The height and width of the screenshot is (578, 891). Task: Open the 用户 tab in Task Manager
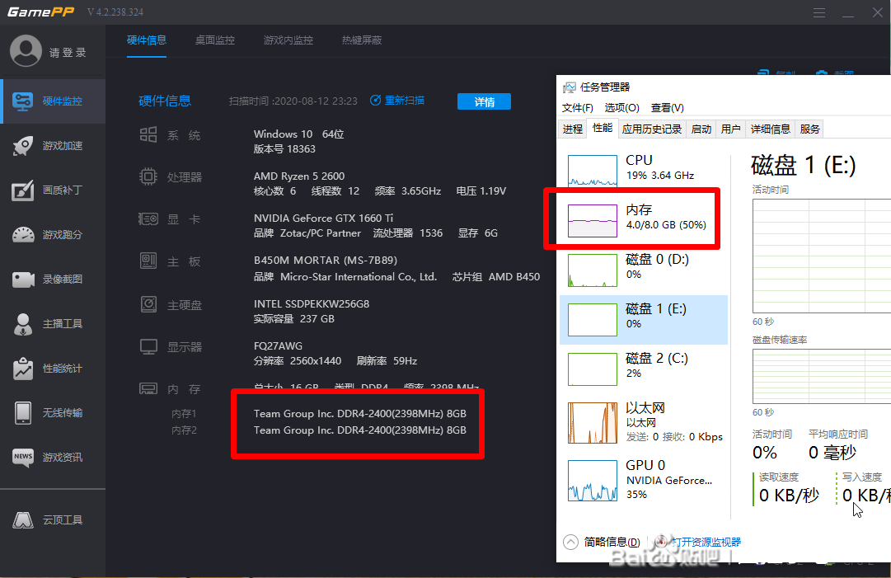pyautogui.click(x=731, y=129)
